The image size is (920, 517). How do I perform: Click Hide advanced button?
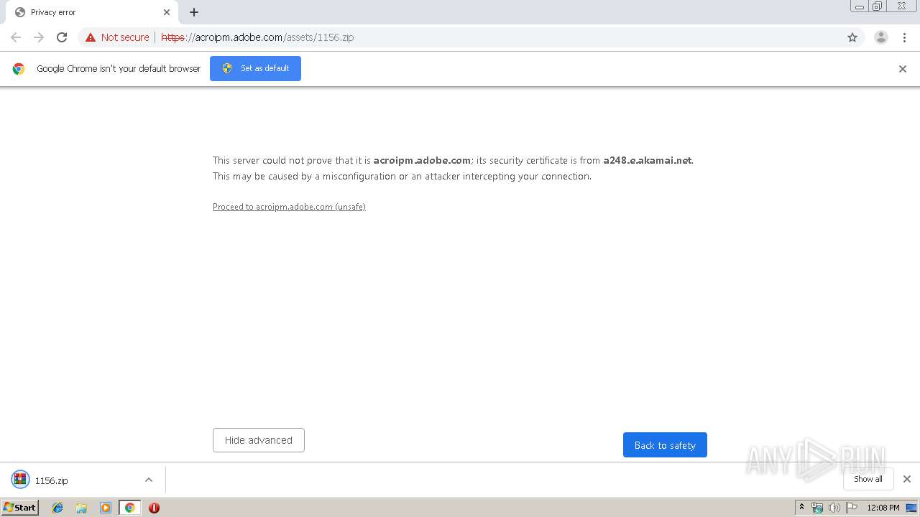tap(259, 440)
